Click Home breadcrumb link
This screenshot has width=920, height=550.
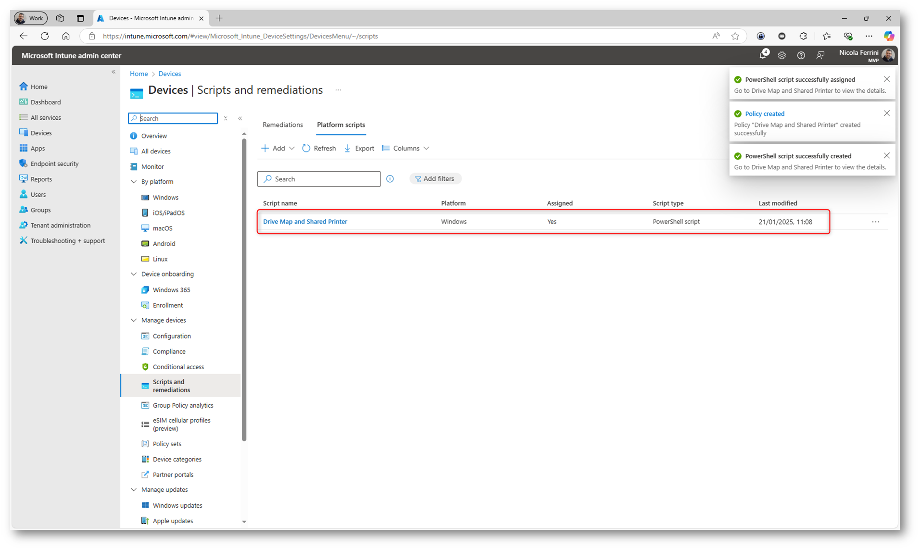click(x=139, y=74)
